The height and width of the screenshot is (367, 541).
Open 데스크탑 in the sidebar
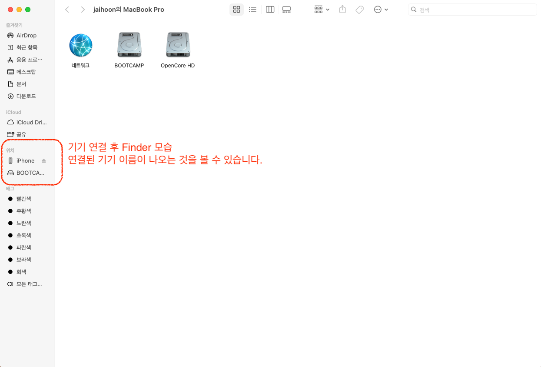point(27,72)
